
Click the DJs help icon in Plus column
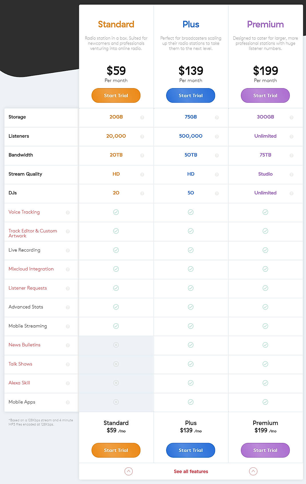pyautogui.click(x=217, y=193)
